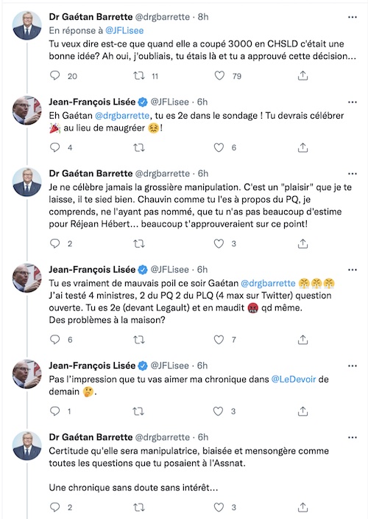Reply to Barrette's tweet with 20 comments
Viewport: 368px width, 519px height.
click(55, 76)
